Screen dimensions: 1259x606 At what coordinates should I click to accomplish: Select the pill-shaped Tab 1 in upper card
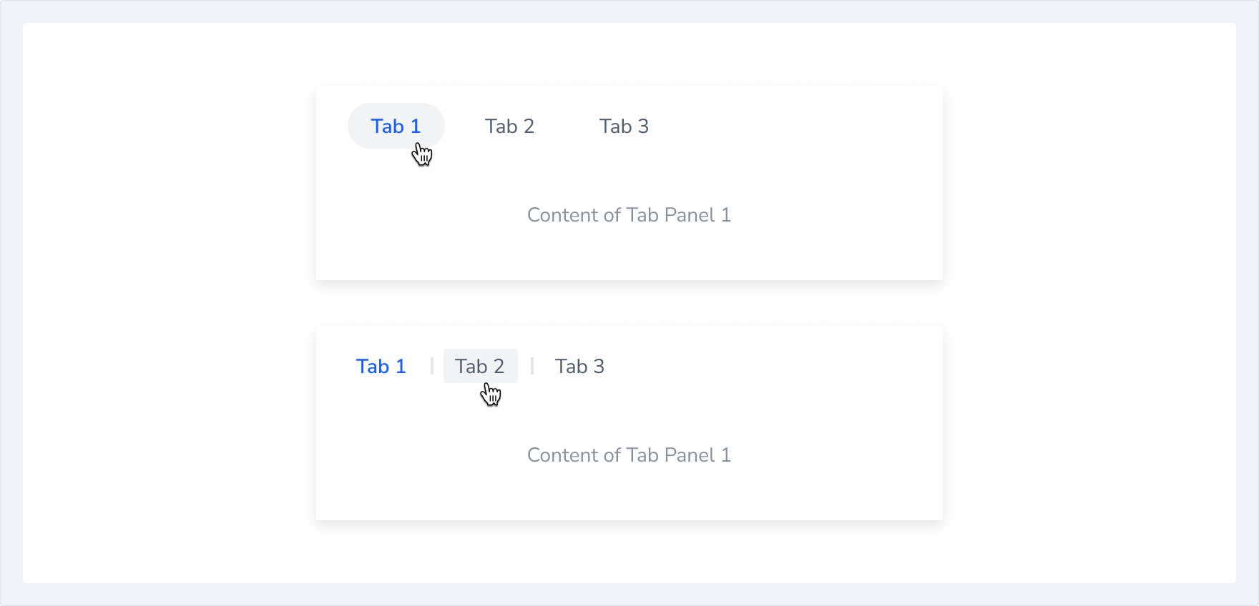coord(396,126)
